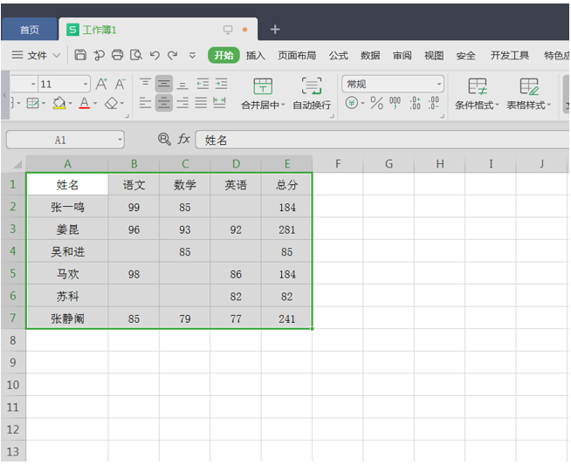The height and width of the screenshot is (465, 571).
Task: Save the workbook with the save icon
Action: pyautogui.click(x=80, y=55)
